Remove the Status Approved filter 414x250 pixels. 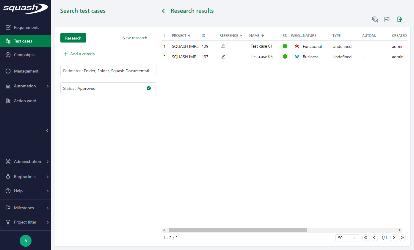pos(149,88)
